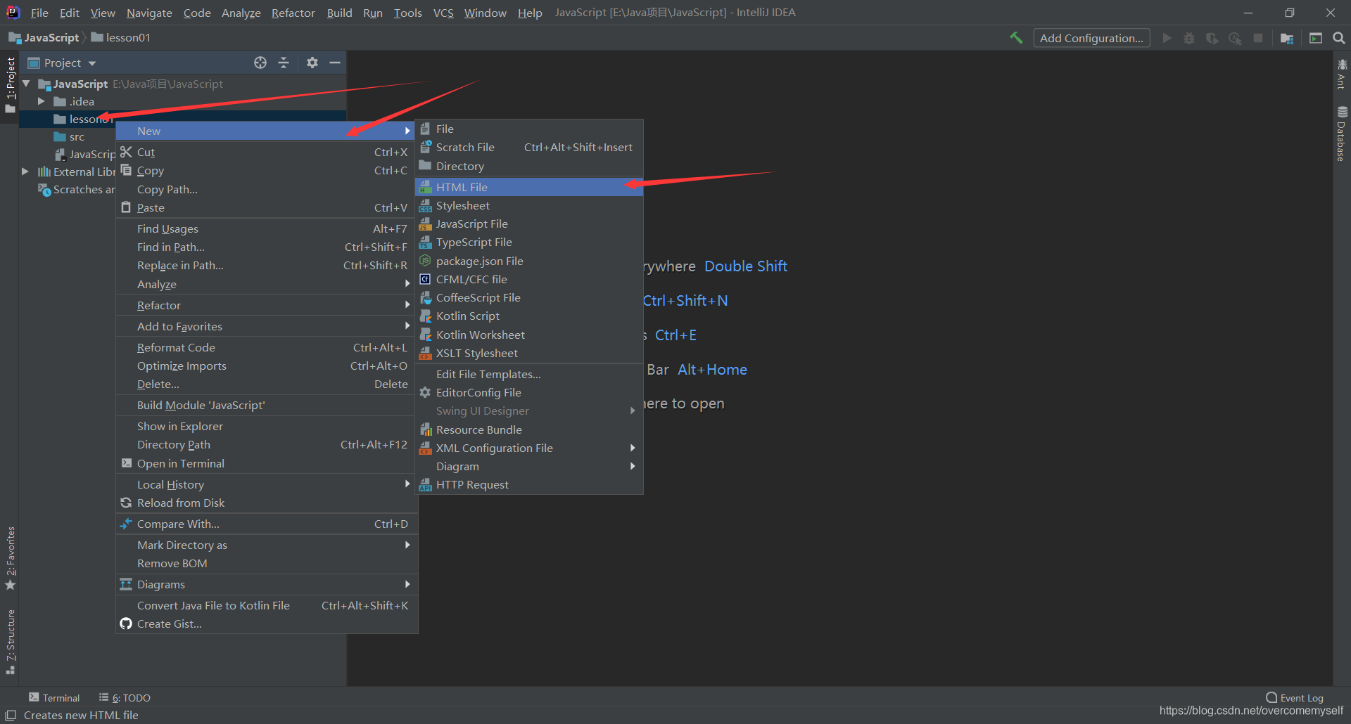Open the Database side tool window

[1342, 134]
